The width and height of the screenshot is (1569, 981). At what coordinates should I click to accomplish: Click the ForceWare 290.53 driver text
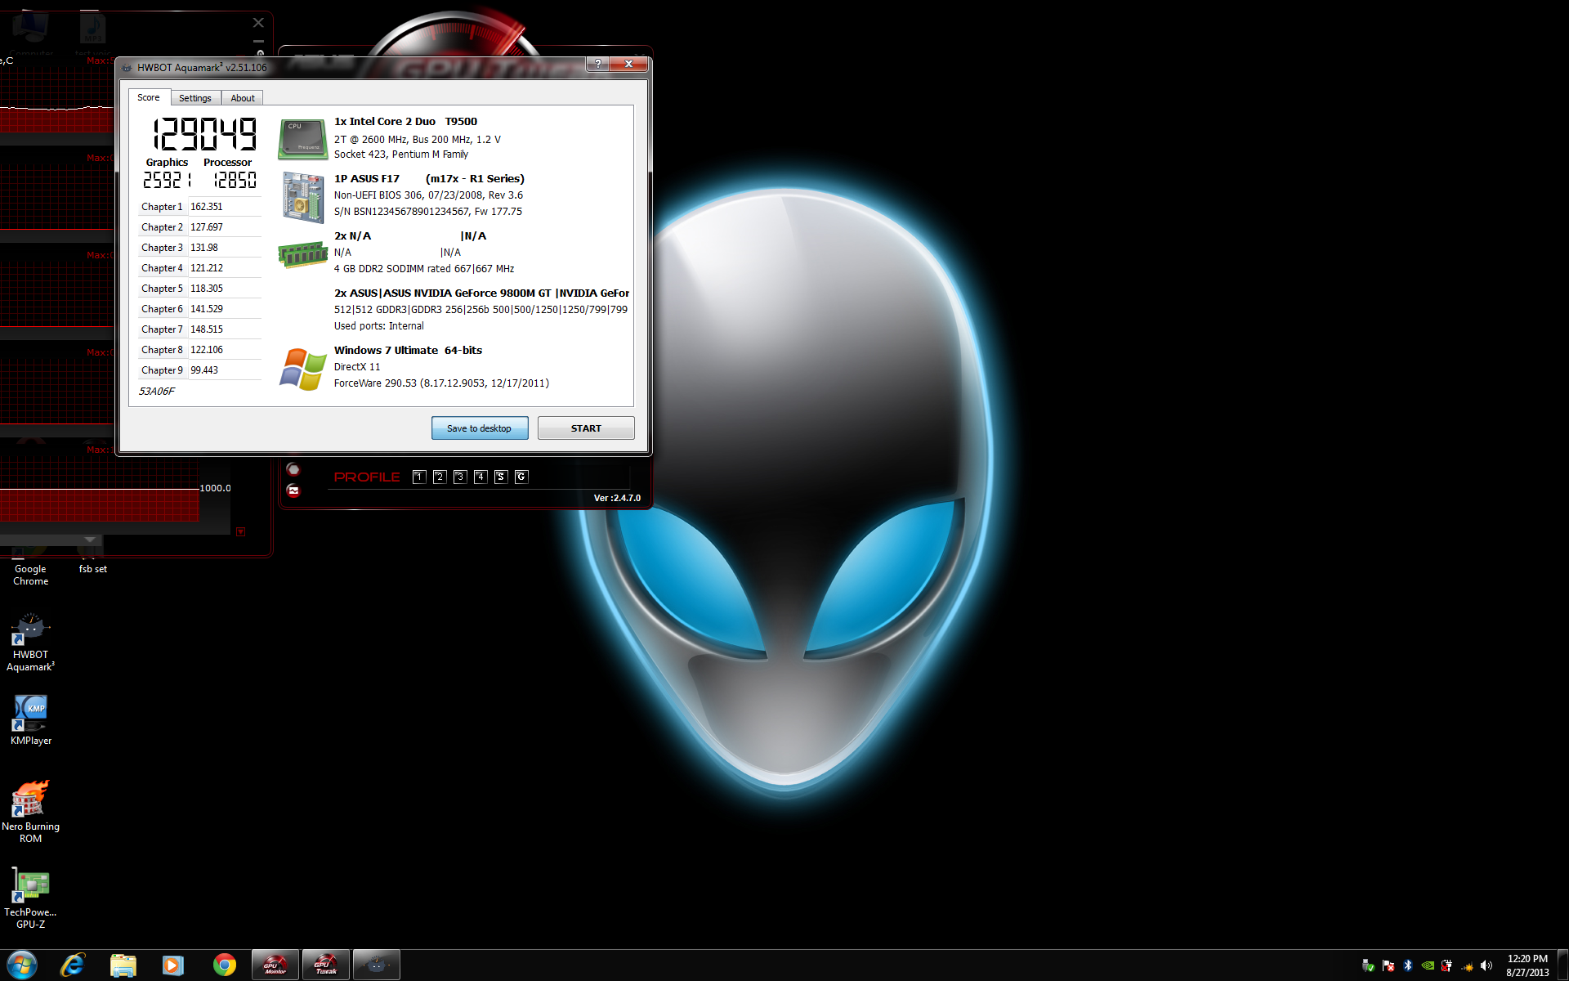441,383
